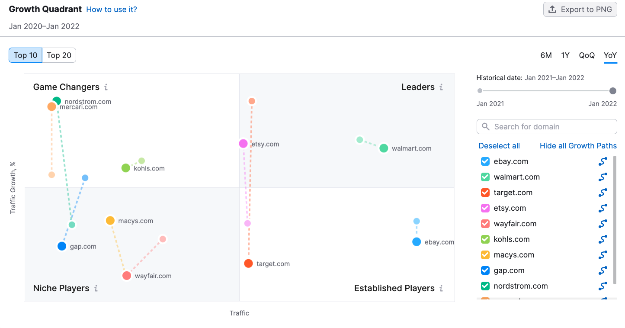Uncheck the walmart.com checkbox
The height and width of the screenshot is (328, 625).
(485, 177)
